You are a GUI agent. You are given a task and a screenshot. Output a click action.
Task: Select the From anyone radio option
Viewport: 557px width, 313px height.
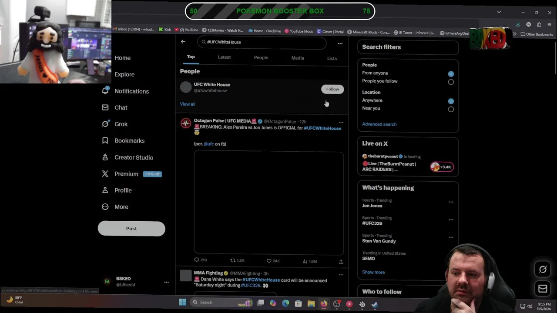tap(451, 74)
